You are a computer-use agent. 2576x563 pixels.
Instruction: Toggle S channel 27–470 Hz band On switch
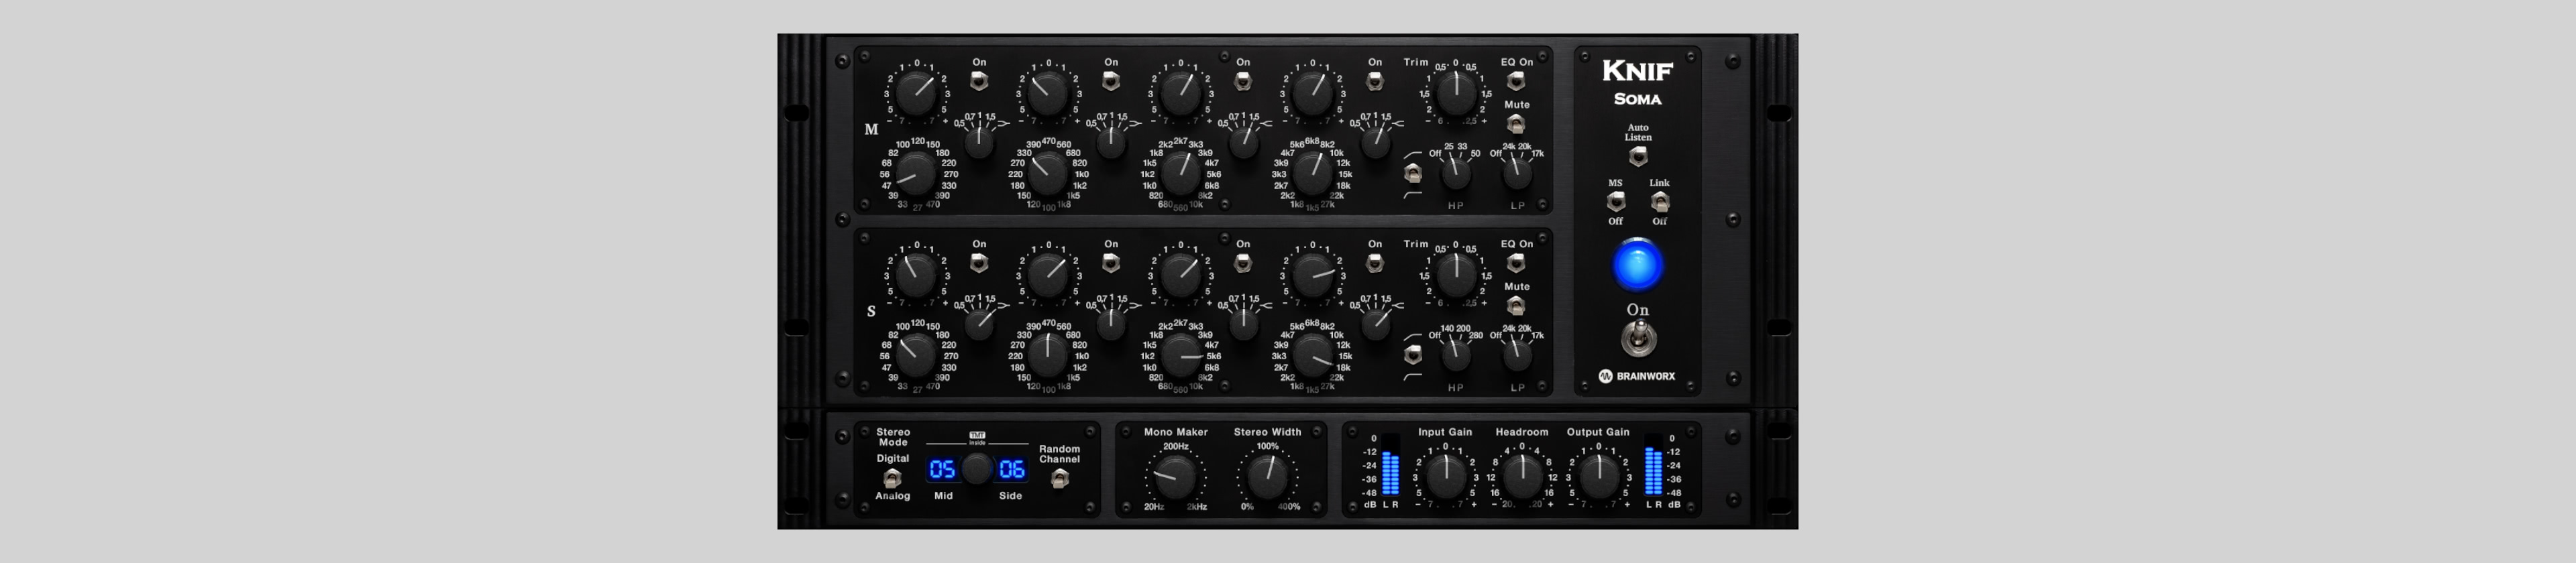point(979,263)
